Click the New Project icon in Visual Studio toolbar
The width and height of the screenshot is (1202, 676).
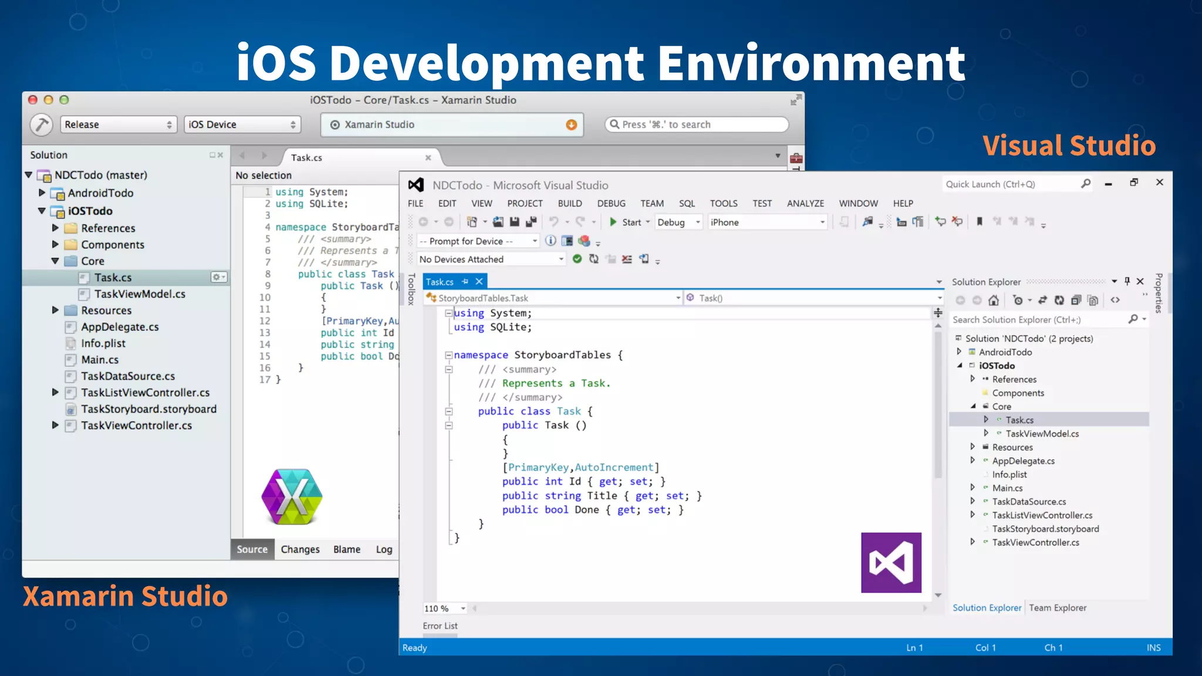point(471,222)
